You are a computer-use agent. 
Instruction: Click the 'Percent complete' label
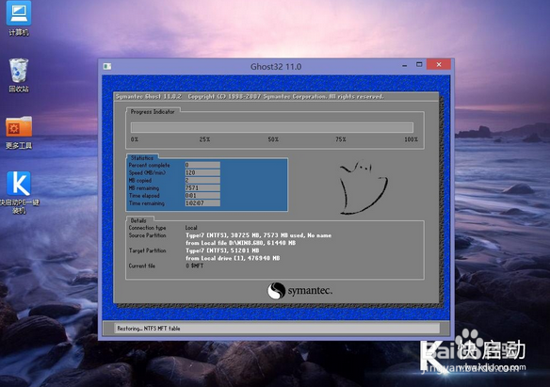[x=149, y=165]
